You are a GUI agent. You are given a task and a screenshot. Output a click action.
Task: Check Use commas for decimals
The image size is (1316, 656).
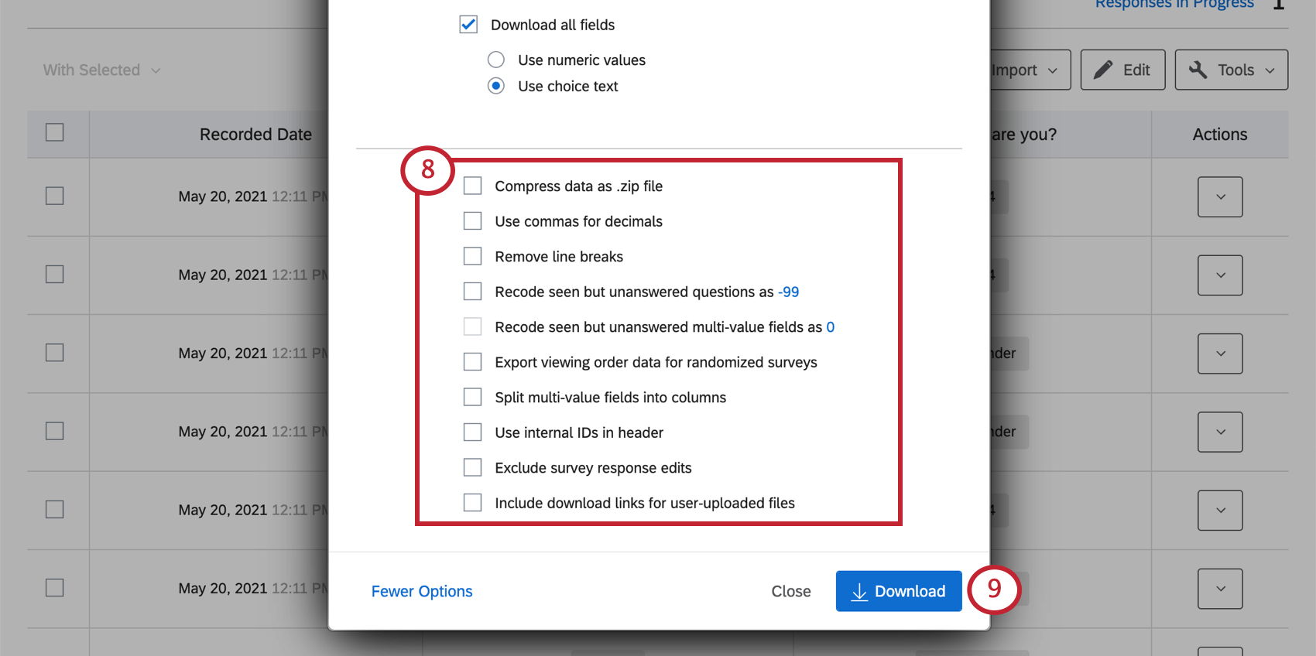tap(472, 221)
